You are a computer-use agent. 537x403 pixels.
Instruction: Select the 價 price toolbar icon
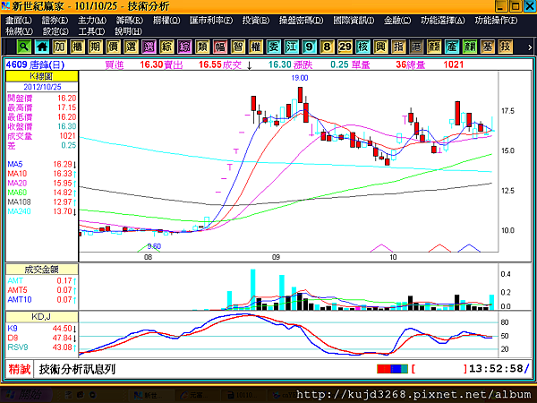[x=113, y=47]
